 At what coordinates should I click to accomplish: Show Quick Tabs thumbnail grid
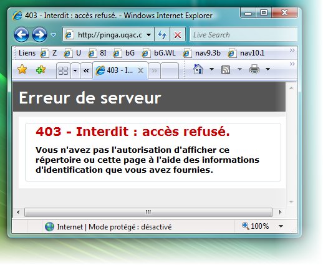click(x=64, y=70)
